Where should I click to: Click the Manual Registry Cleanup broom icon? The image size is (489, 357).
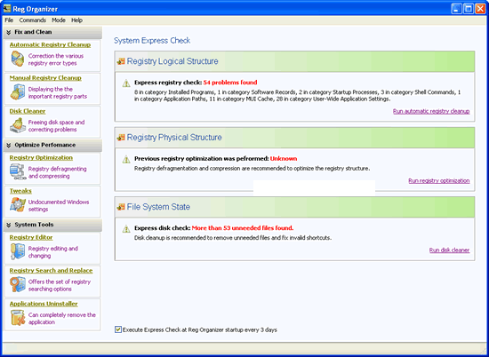(x=18, y=92)
